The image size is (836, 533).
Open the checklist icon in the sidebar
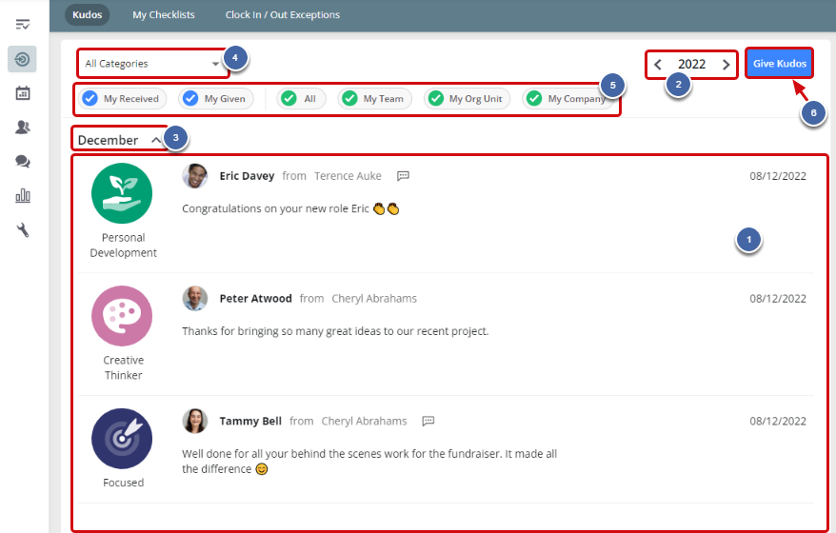coord(23,24)
